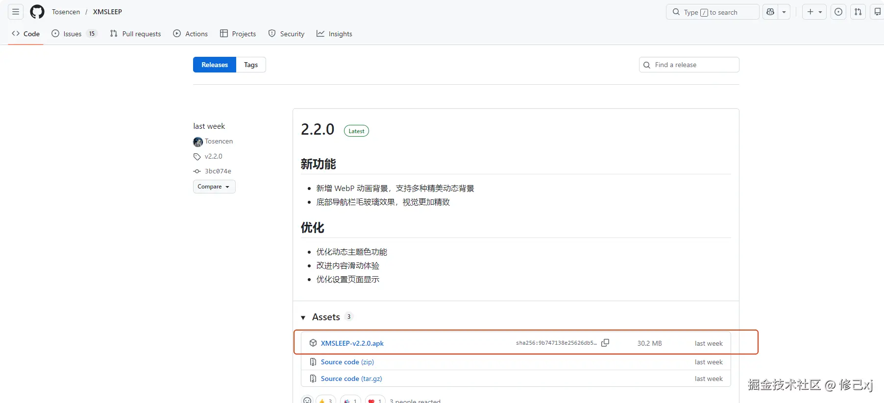Image resolution: width=884 pixels, height=403 pixels.
Task: Open the Issues inbox icon in header
Action: click(x=838, y=12)
